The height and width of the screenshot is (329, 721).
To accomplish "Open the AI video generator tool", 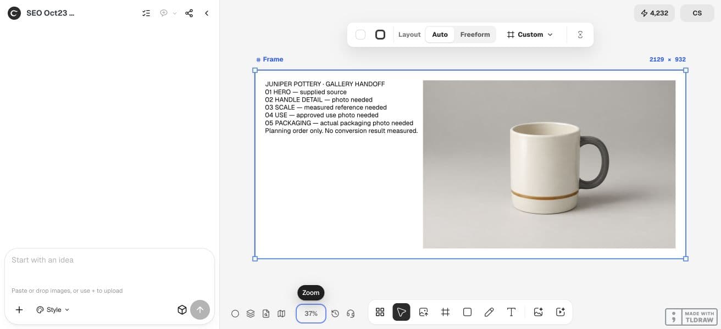I will point(561,312).
